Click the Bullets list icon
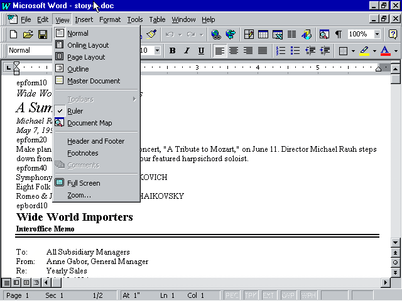 [x=295, y=50]
